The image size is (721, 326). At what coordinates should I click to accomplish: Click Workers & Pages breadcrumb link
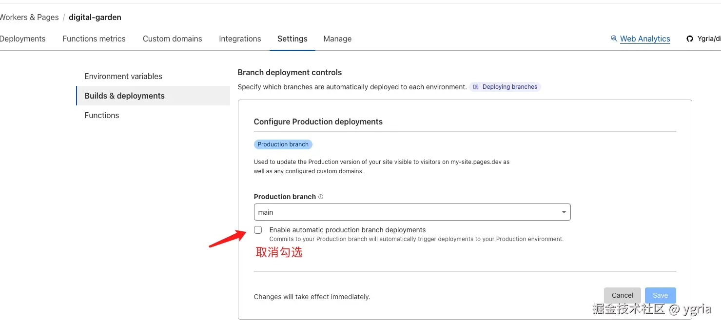pos(29,17)
